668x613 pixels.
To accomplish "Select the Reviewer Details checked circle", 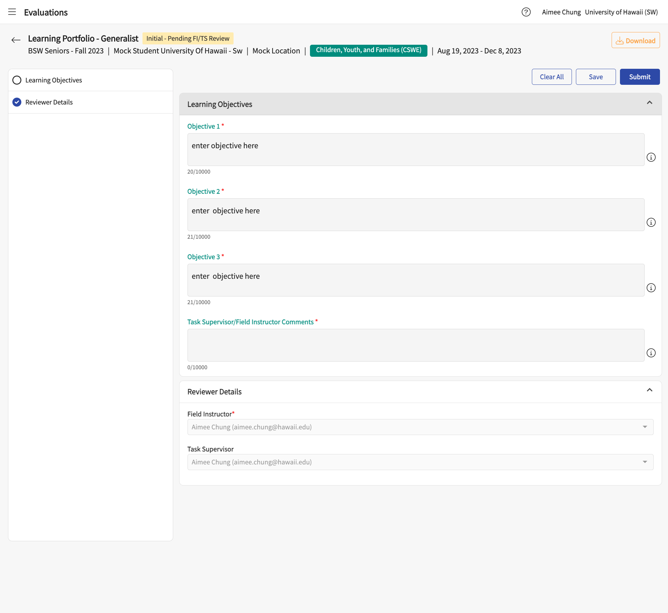I will (x=17, y=102).
